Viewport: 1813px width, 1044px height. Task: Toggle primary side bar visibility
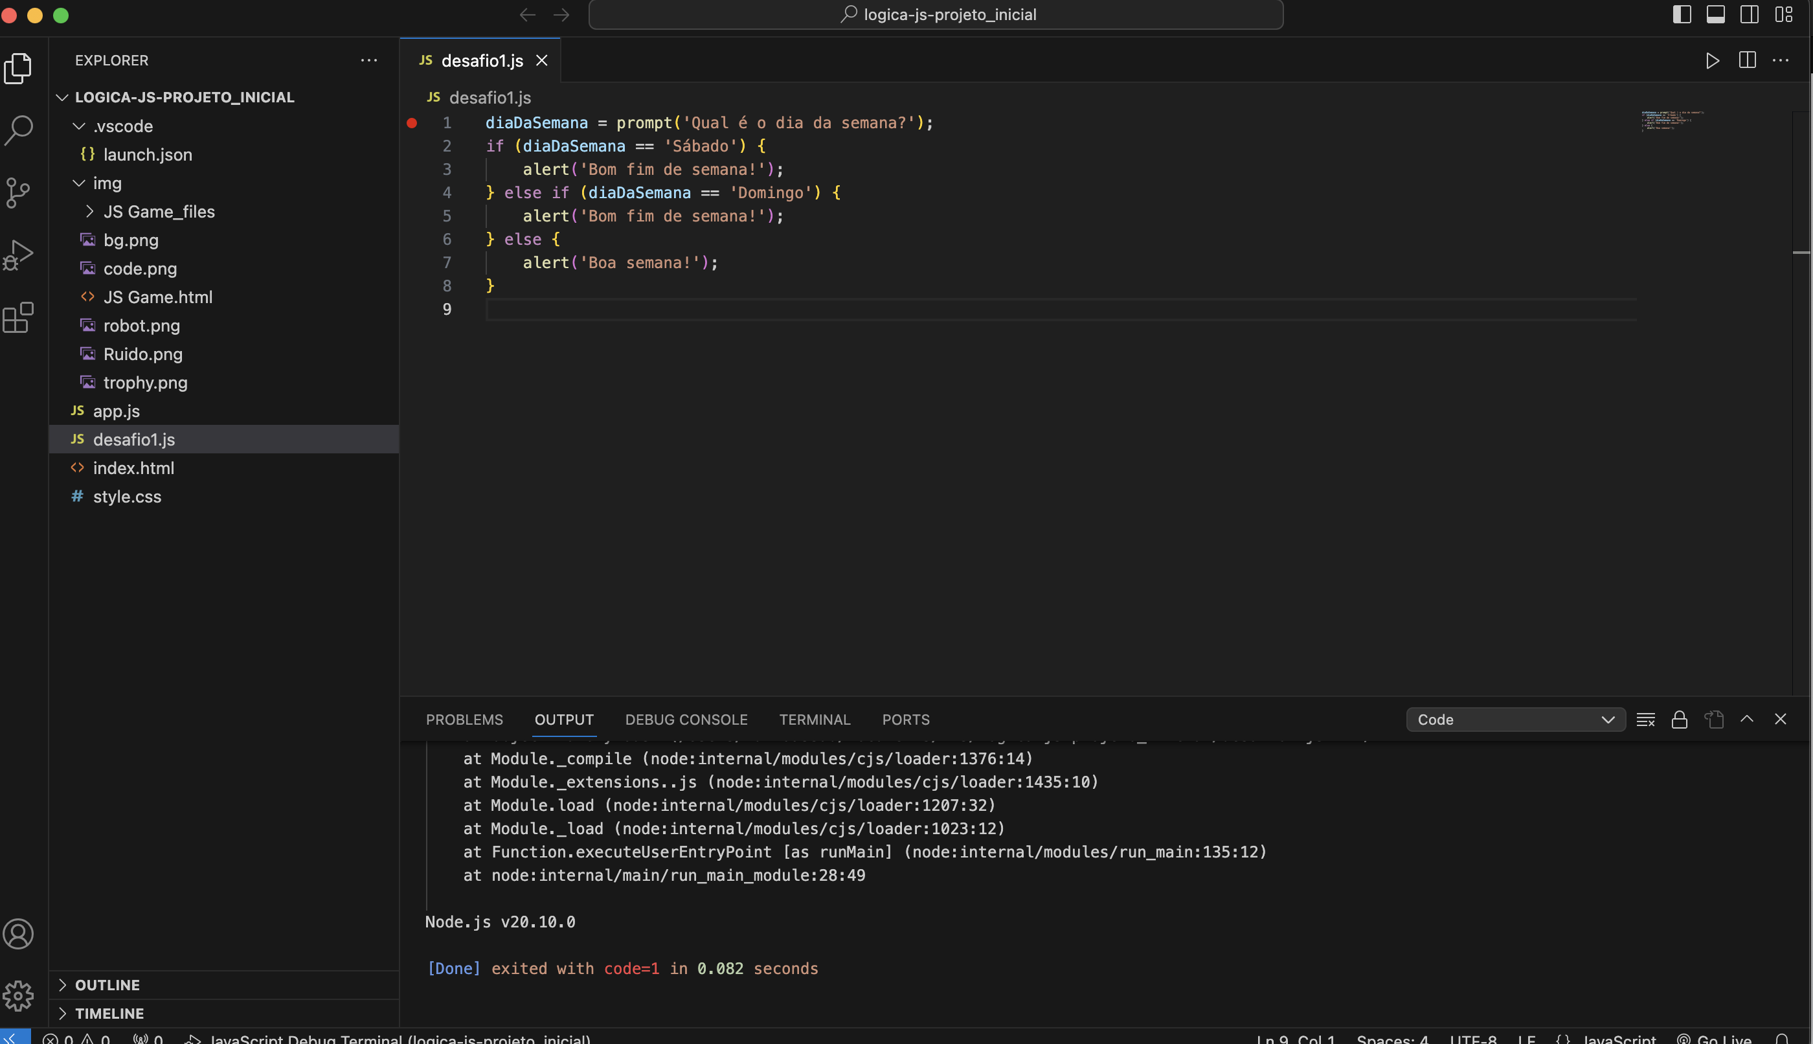[x=1682, y=14]
